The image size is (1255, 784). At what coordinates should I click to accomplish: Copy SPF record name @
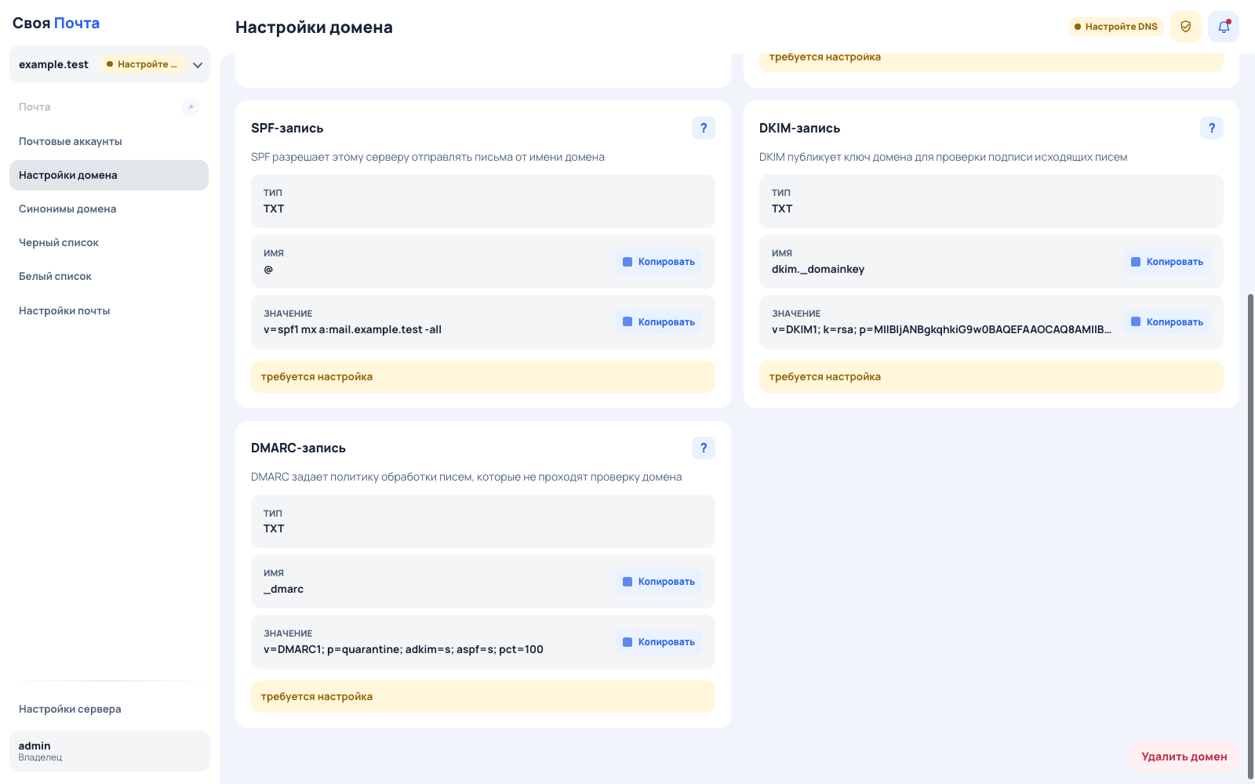pos(659,262)
